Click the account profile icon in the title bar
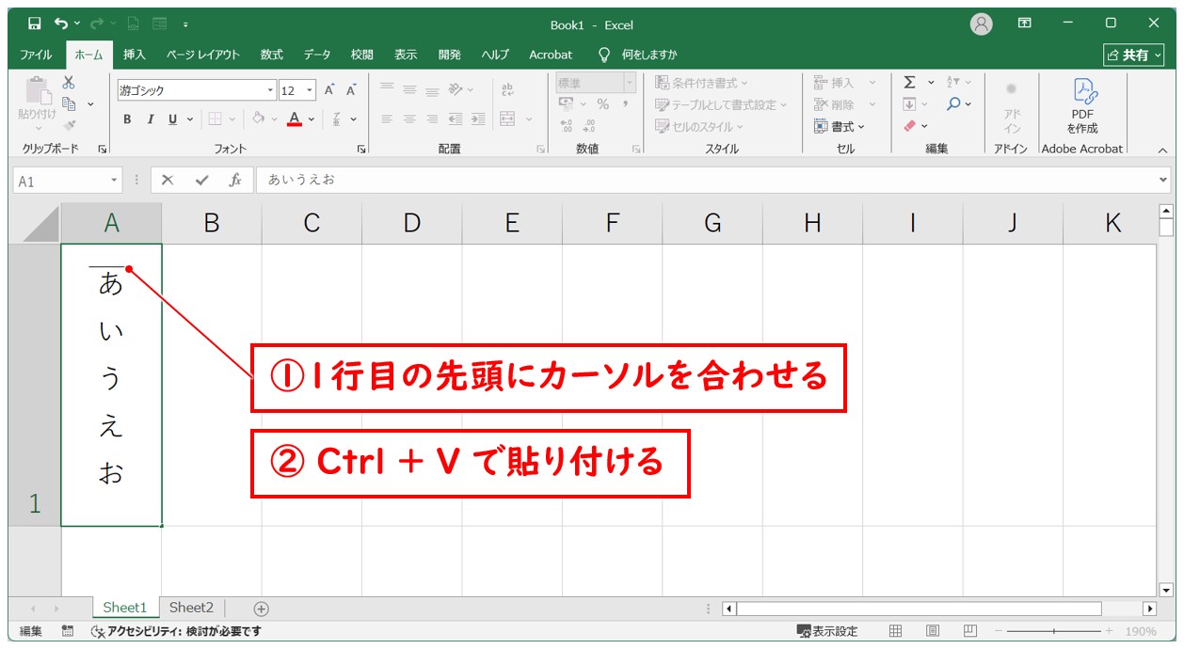 (x=982, y=24)
